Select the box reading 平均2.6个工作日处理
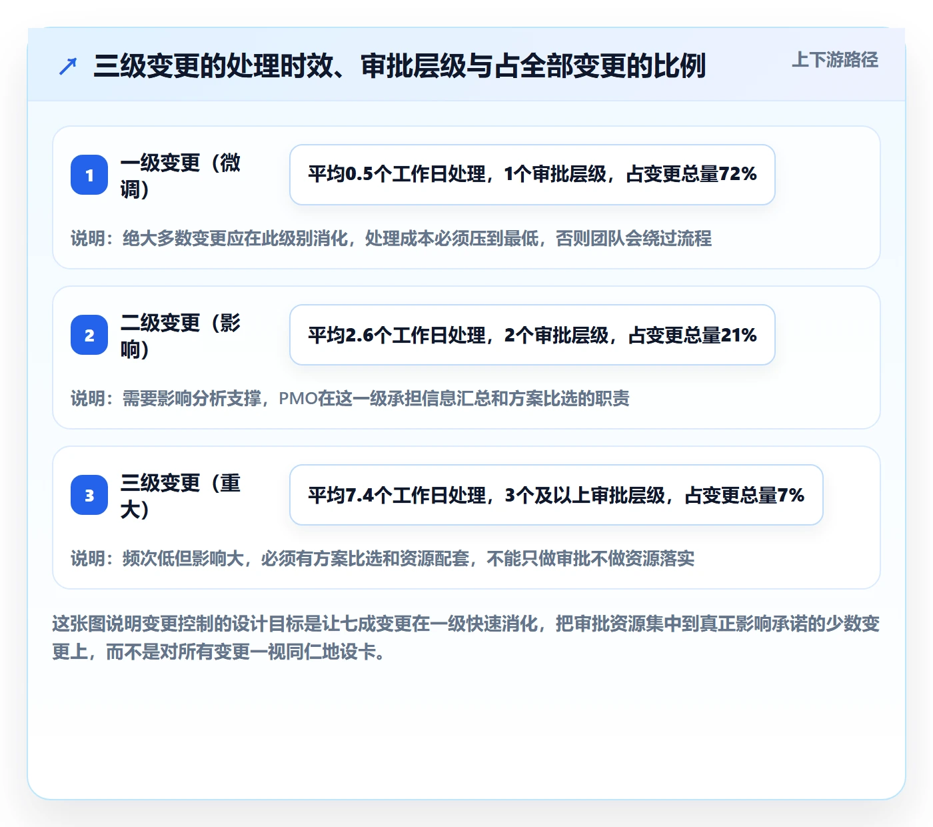 click(532, 335)
